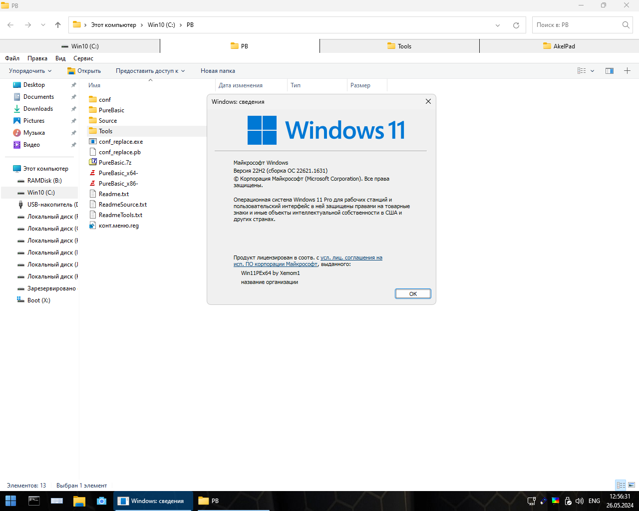The width and height of the screenshot is (639, 511).
Task: Expand address bar history dropdown
Action: (498, 25)
